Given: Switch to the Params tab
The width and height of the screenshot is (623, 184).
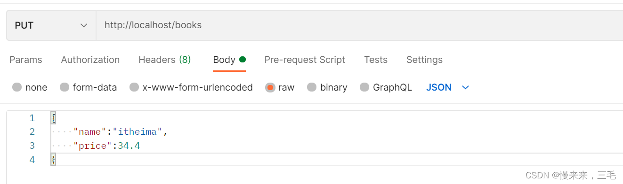Looking at the screenshot, I should click(26, 60).
